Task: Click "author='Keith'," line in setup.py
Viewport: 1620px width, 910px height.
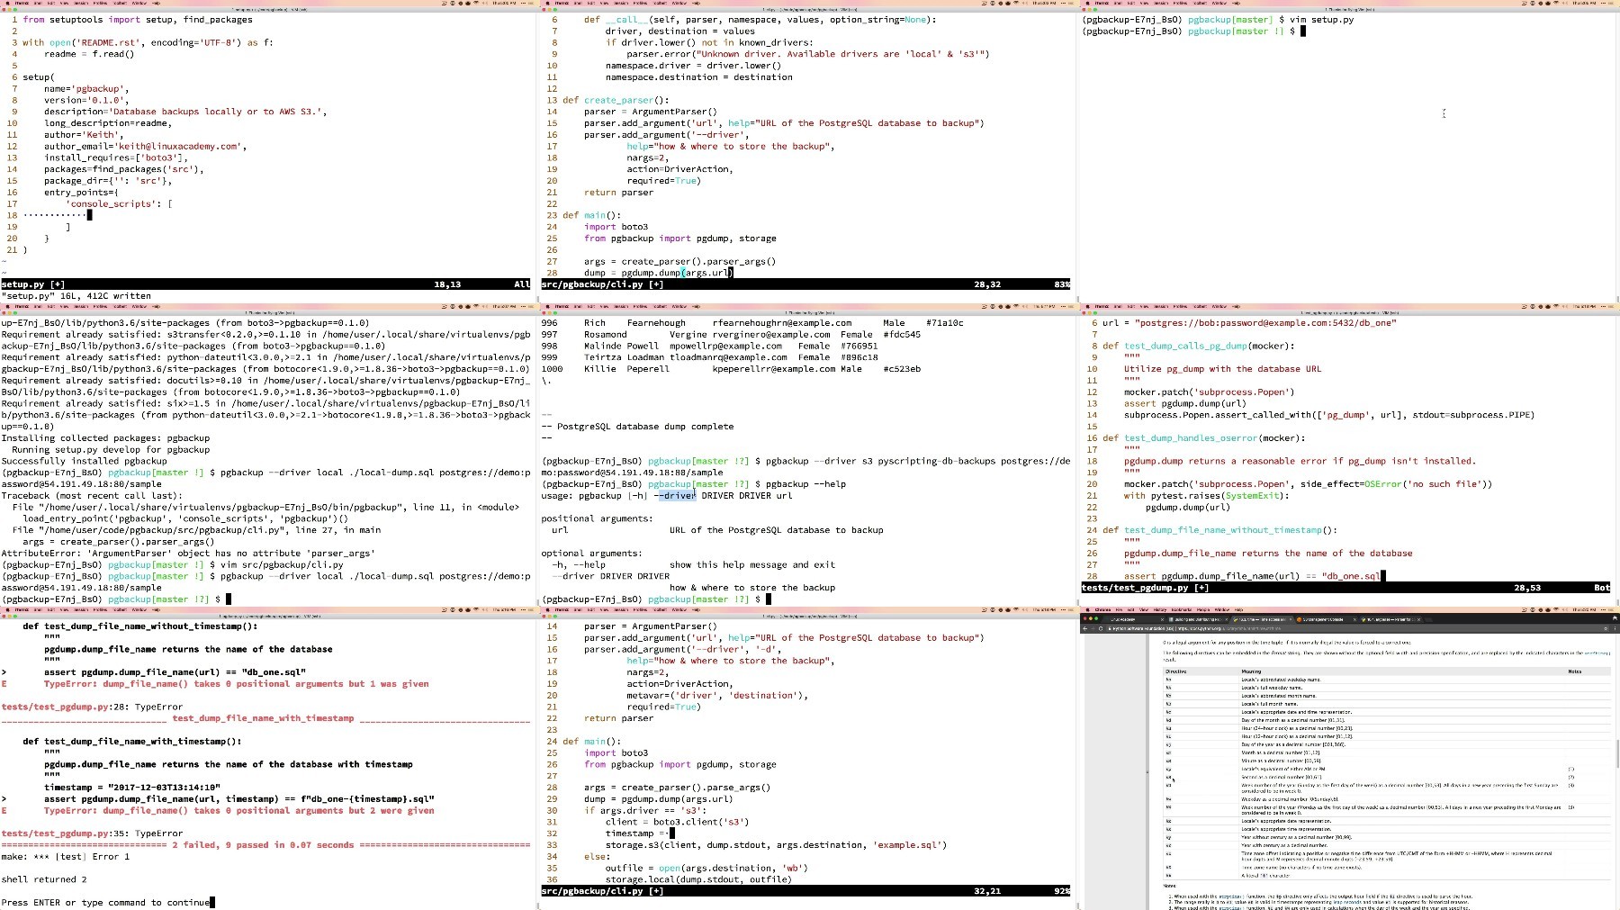Action: click(x=84, y=135)
